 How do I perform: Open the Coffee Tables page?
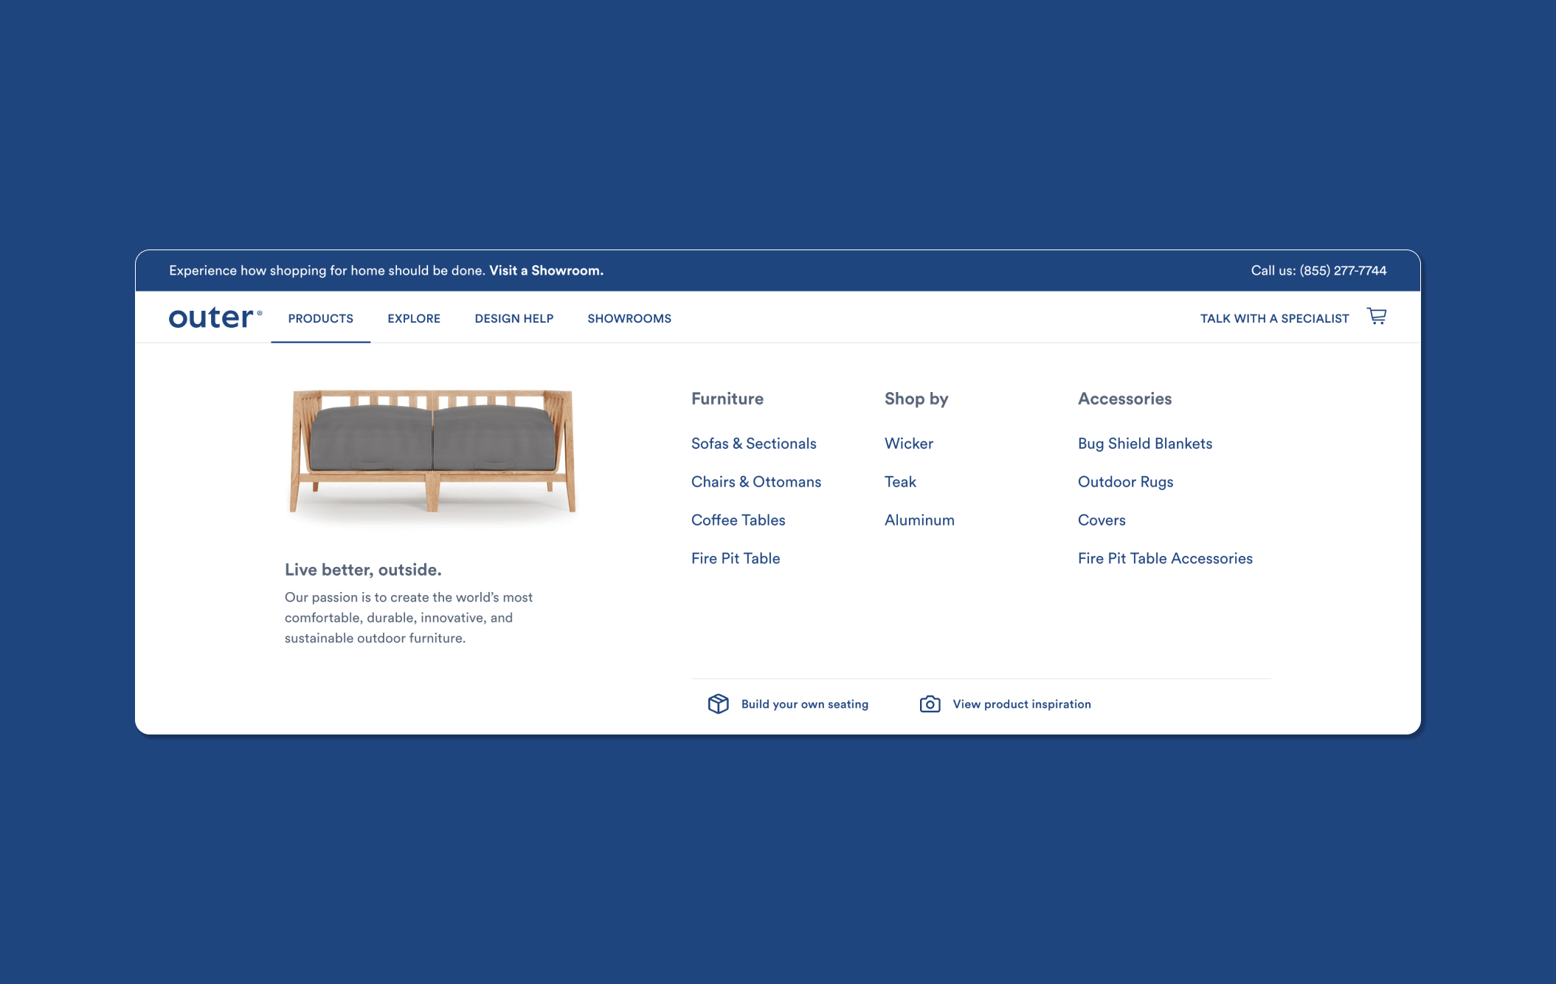[737, 520]
